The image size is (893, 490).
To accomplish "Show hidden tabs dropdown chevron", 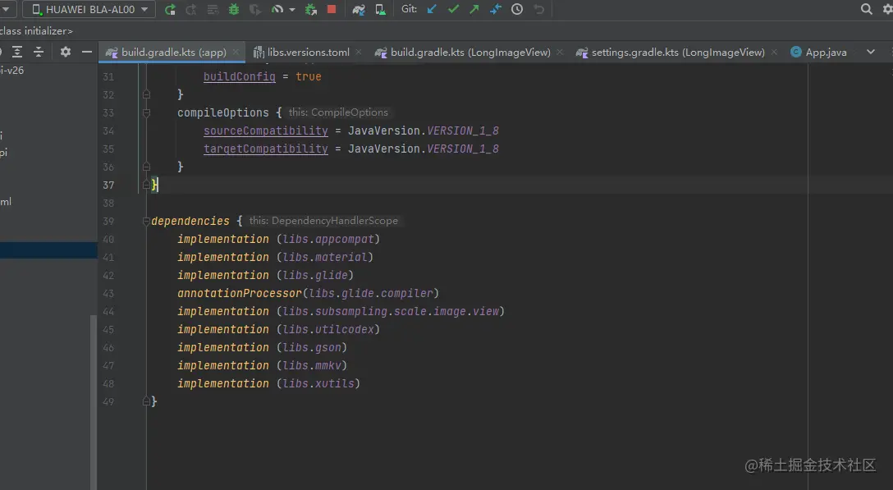I will coord(870,52).
